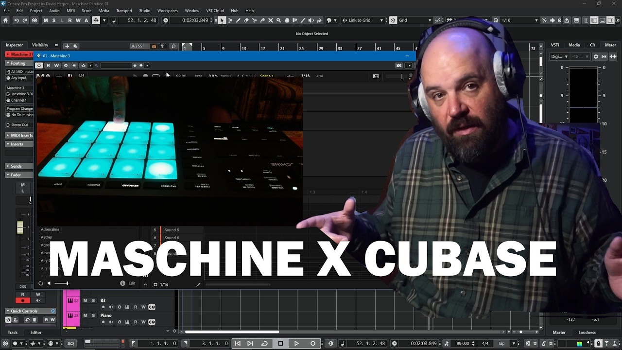The height and width of the screenshot is (350, 622).
Task: Switch to the Loudness tab
Action: (x=587, y=332)
